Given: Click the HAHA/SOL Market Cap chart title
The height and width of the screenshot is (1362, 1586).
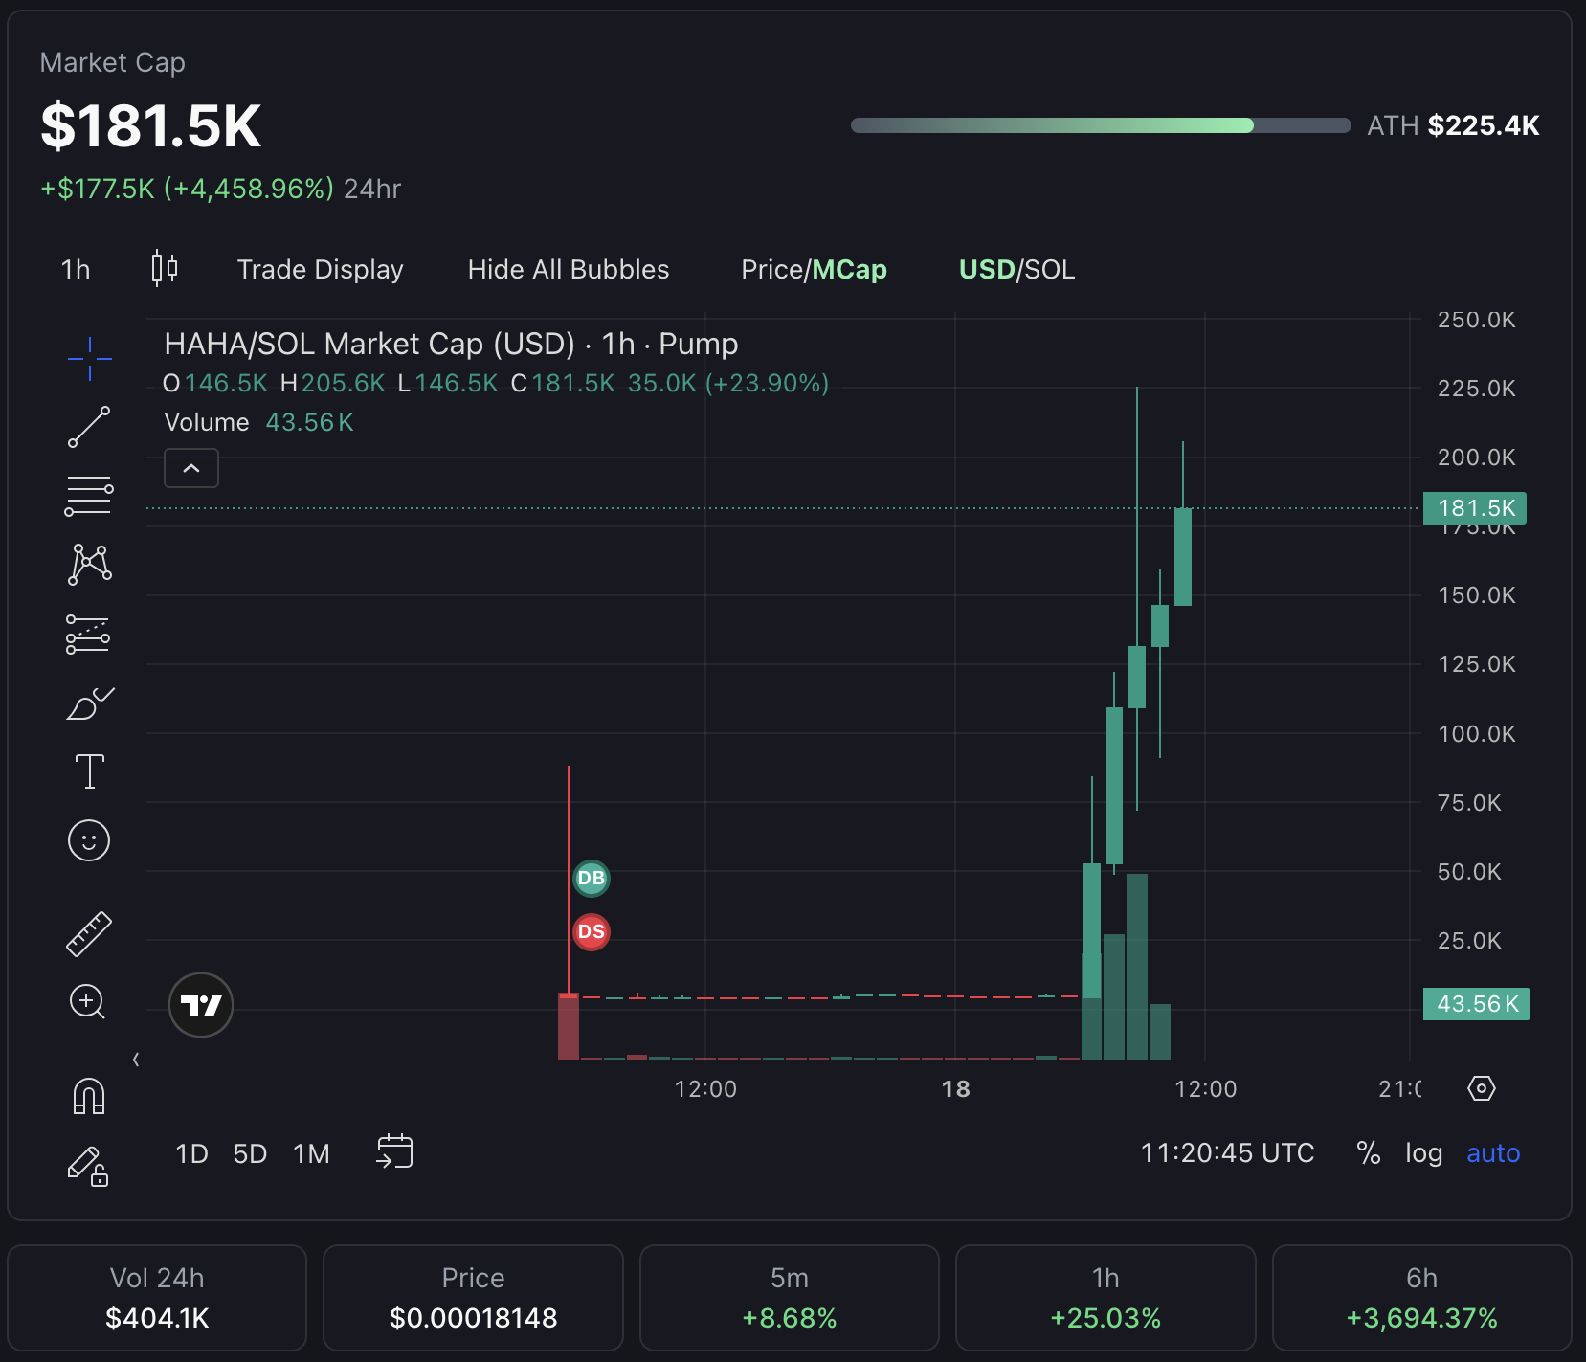Looking at the screenshot, I should click(451, 344).
